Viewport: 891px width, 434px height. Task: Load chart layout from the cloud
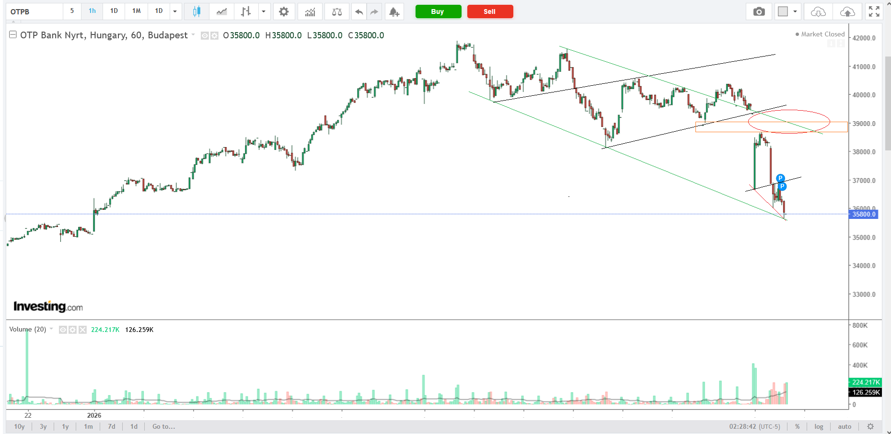[818, 11]
